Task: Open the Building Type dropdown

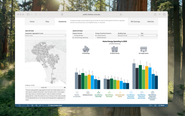Action: pos(129,35)
